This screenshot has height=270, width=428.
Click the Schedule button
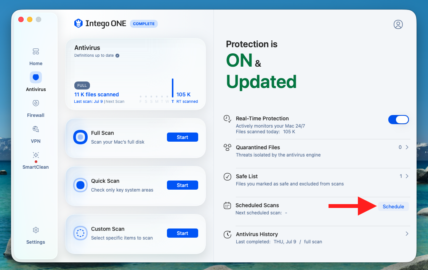tap(393, 206)
